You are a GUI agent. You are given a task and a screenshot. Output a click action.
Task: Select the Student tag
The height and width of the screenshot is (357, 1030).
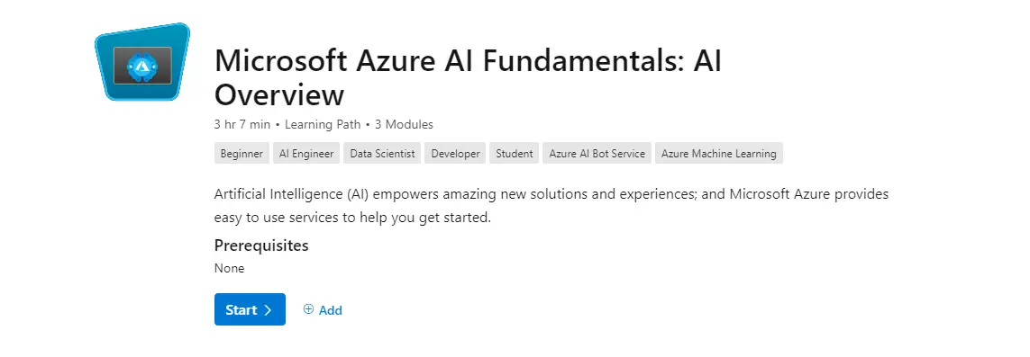tap(515, 153)
